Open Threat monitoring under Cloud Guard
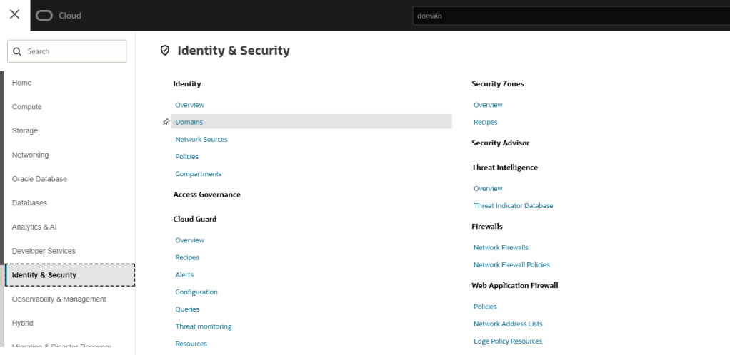This screenshot has width=730, height=355. 204,326
